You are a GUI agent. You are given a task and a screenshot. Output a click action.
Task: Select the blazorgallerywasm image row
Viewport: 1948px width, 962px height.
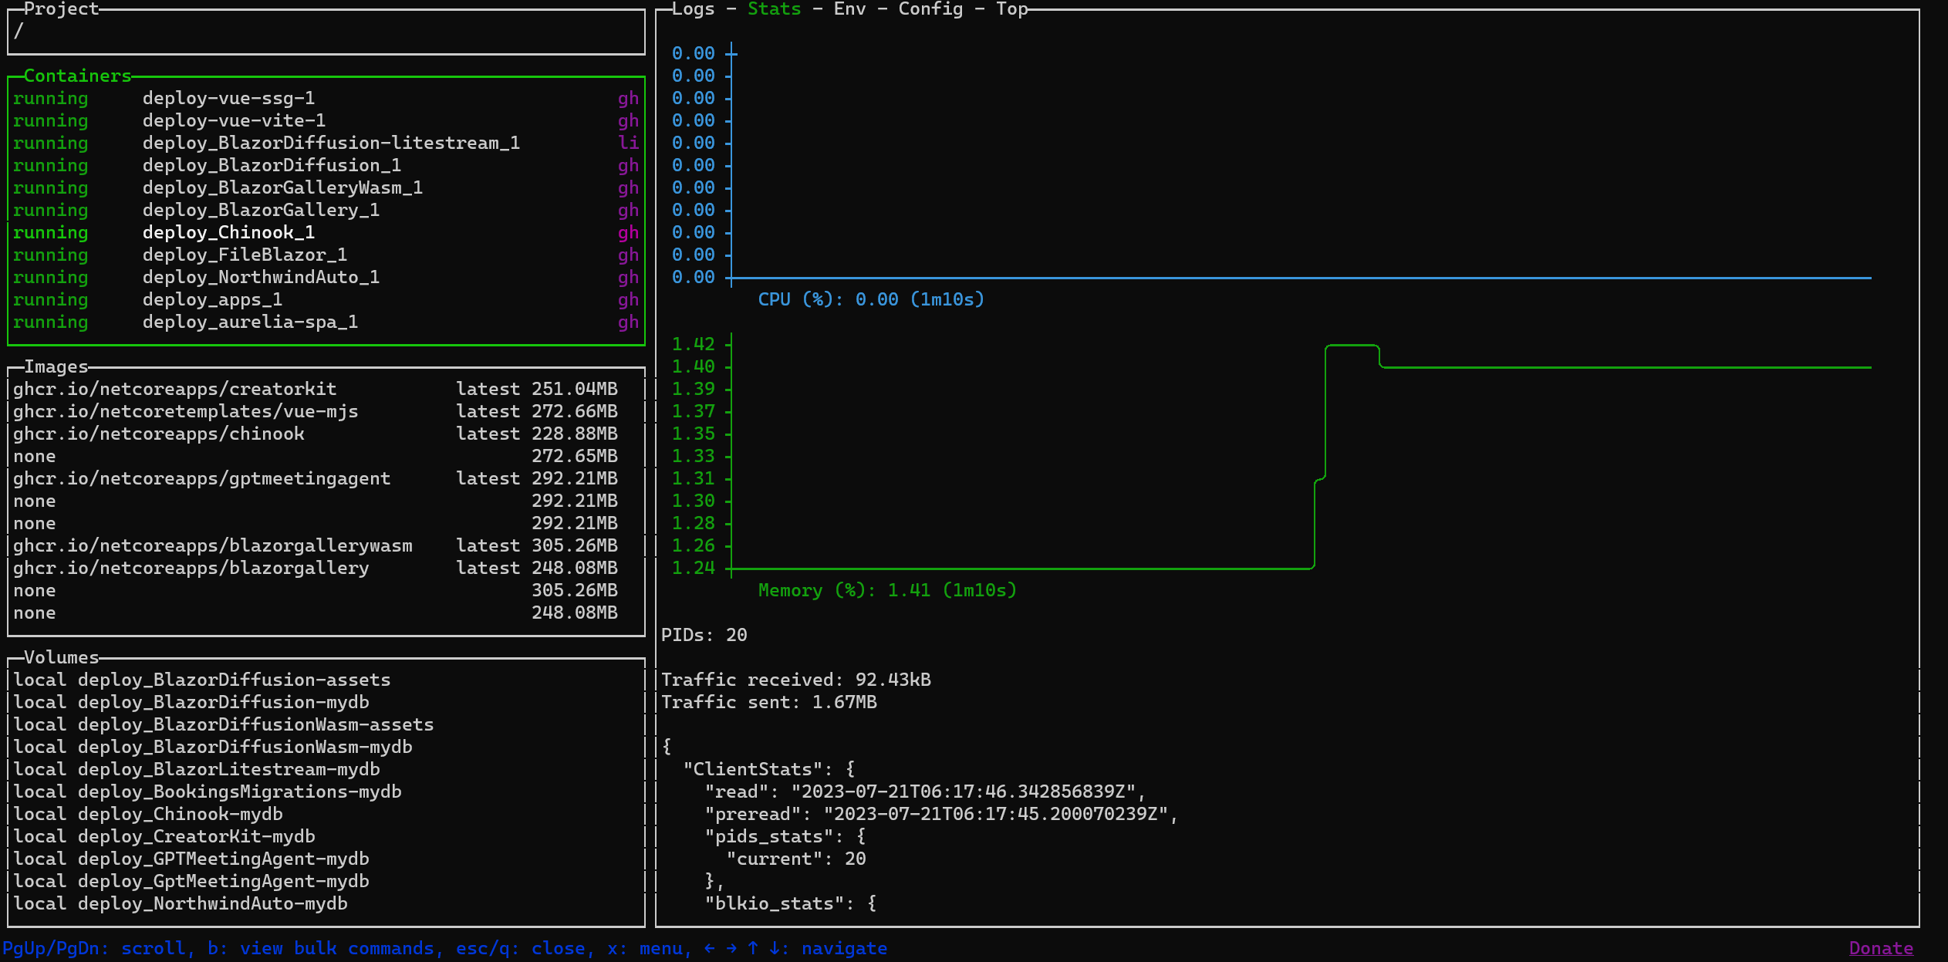click(x=213, y=546)
